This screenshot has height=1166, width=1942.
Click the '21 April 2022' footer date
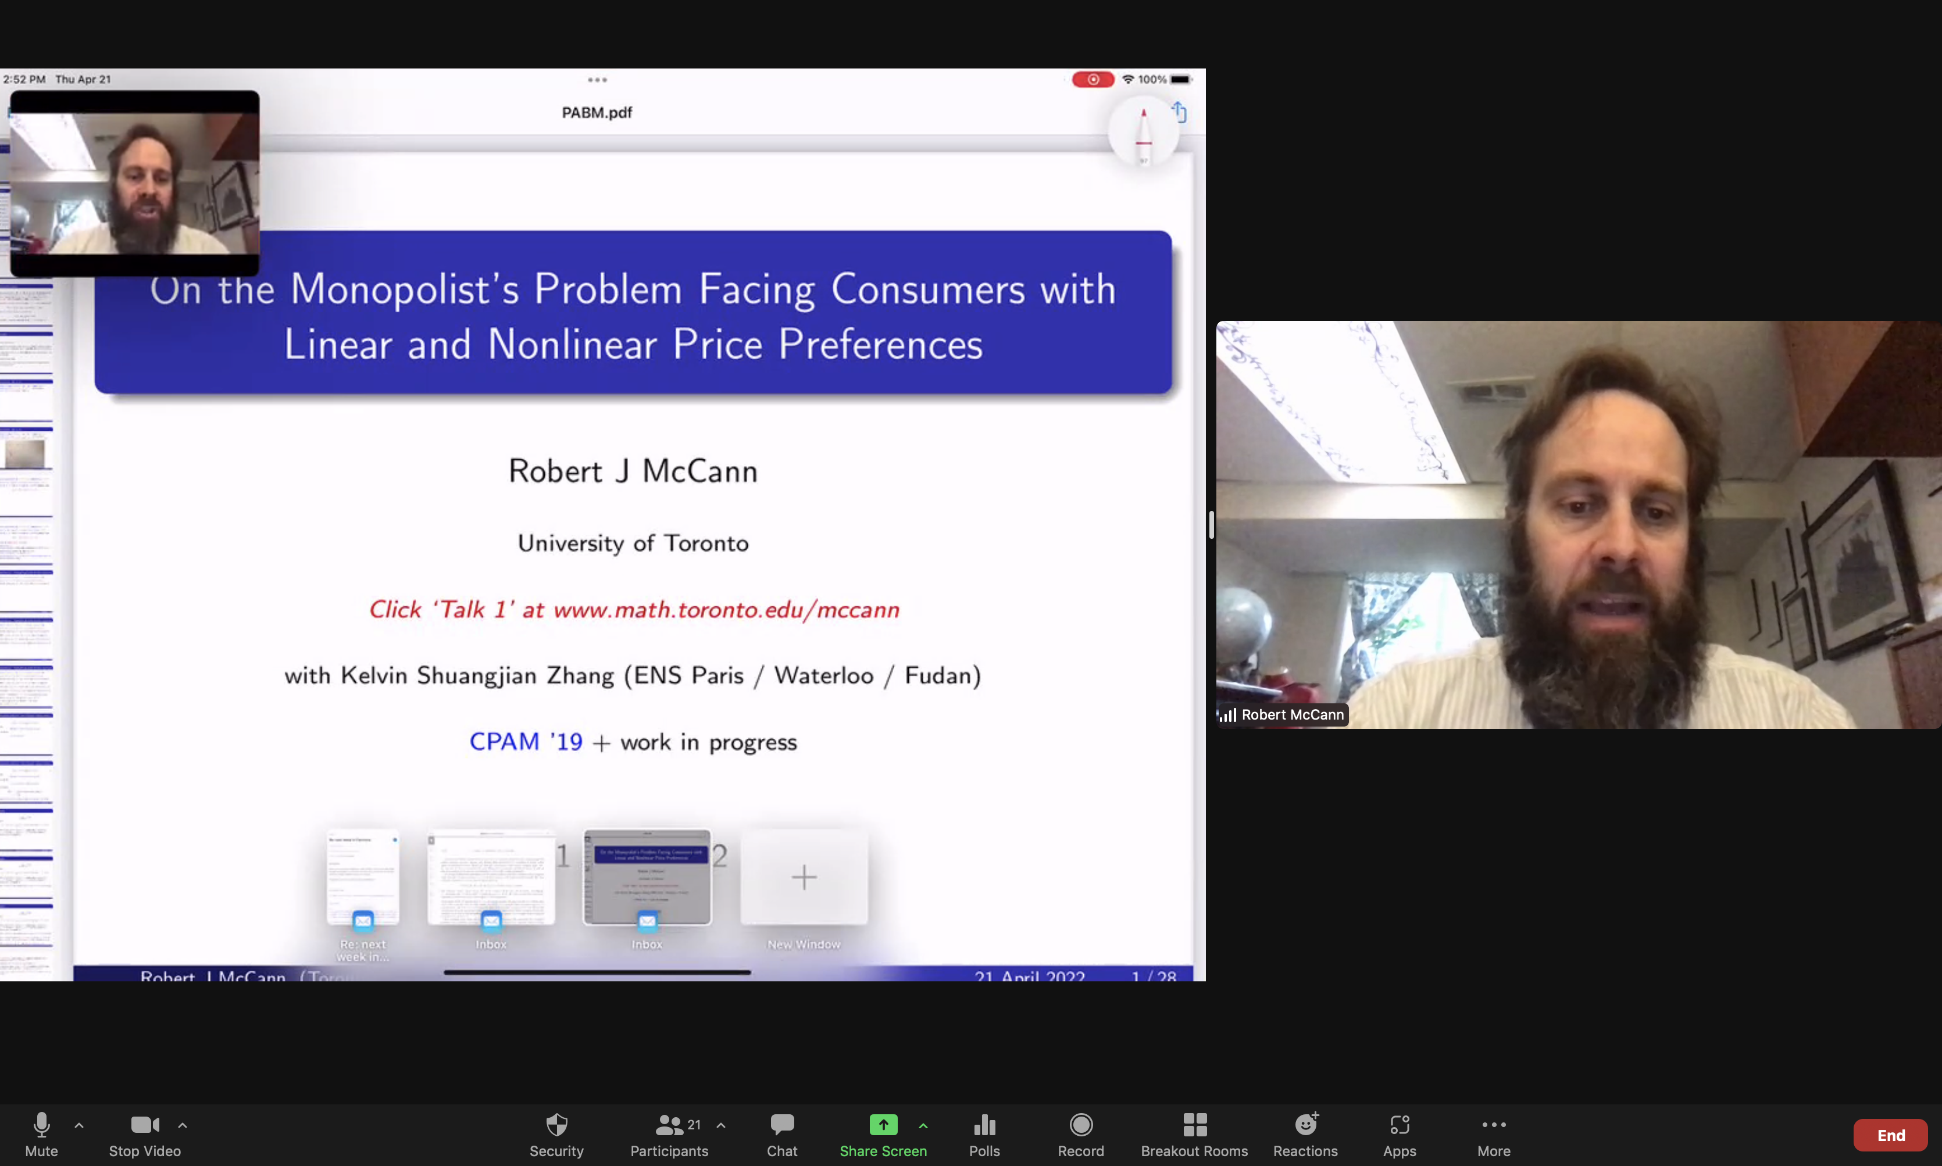click(1030, 976)
